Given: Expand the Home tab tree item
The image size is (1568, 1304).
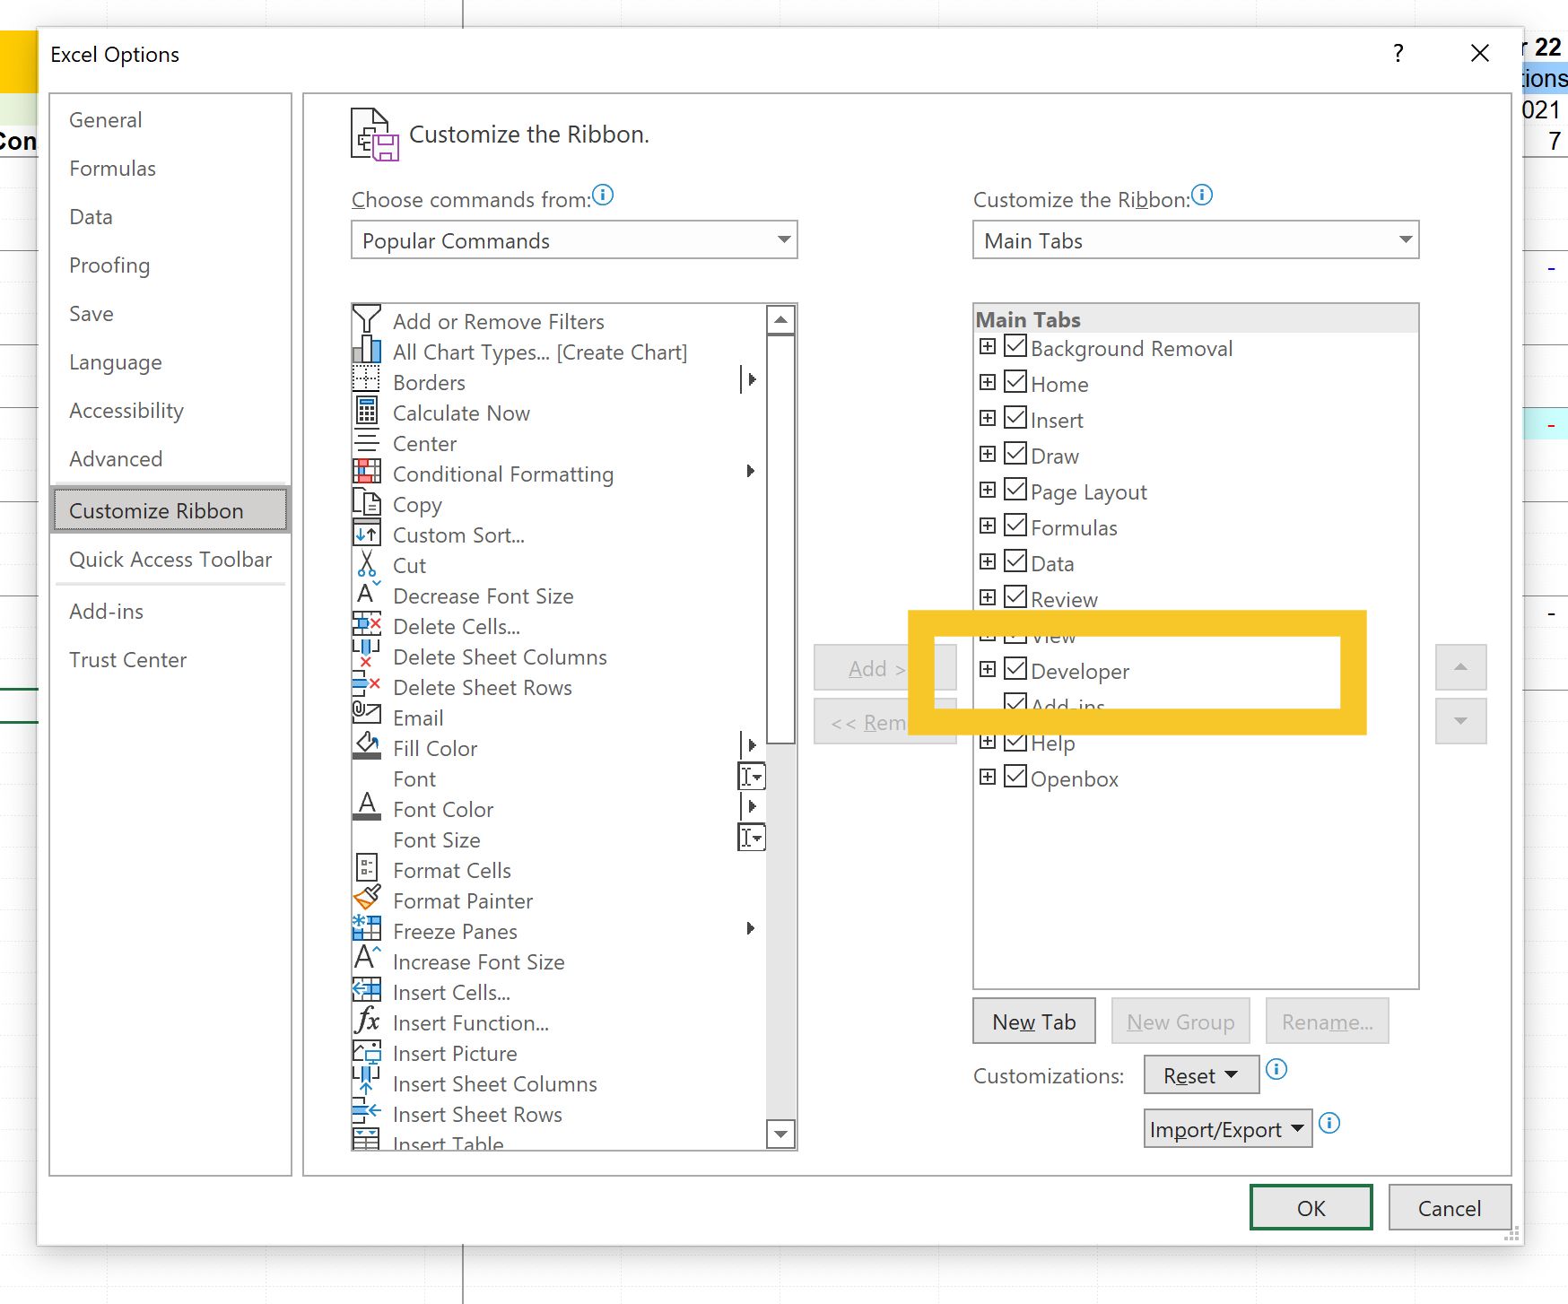Looking at the screenshot, I should coord(988,382).
